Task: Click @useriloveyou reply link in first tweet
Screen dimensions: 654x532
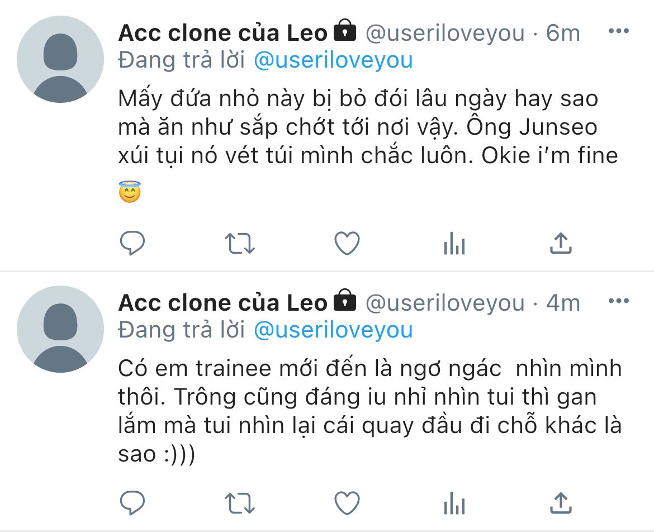Action: point(333,60)
